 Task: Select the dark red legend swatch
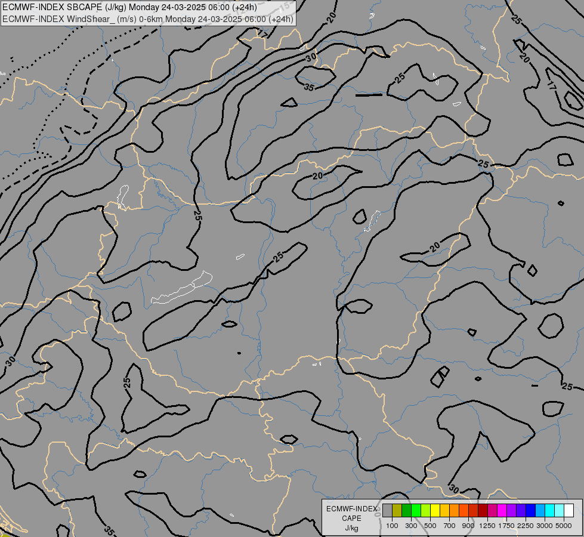483,510
